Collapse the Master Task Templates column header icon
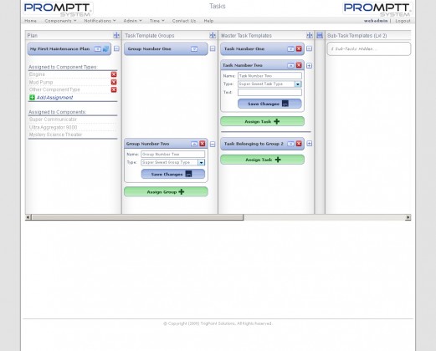This screenshot has height=351, width=436. click(x=310, y=35)
